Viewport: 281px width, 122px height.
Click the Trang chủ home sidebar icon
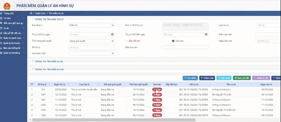(x=1, y=13)
